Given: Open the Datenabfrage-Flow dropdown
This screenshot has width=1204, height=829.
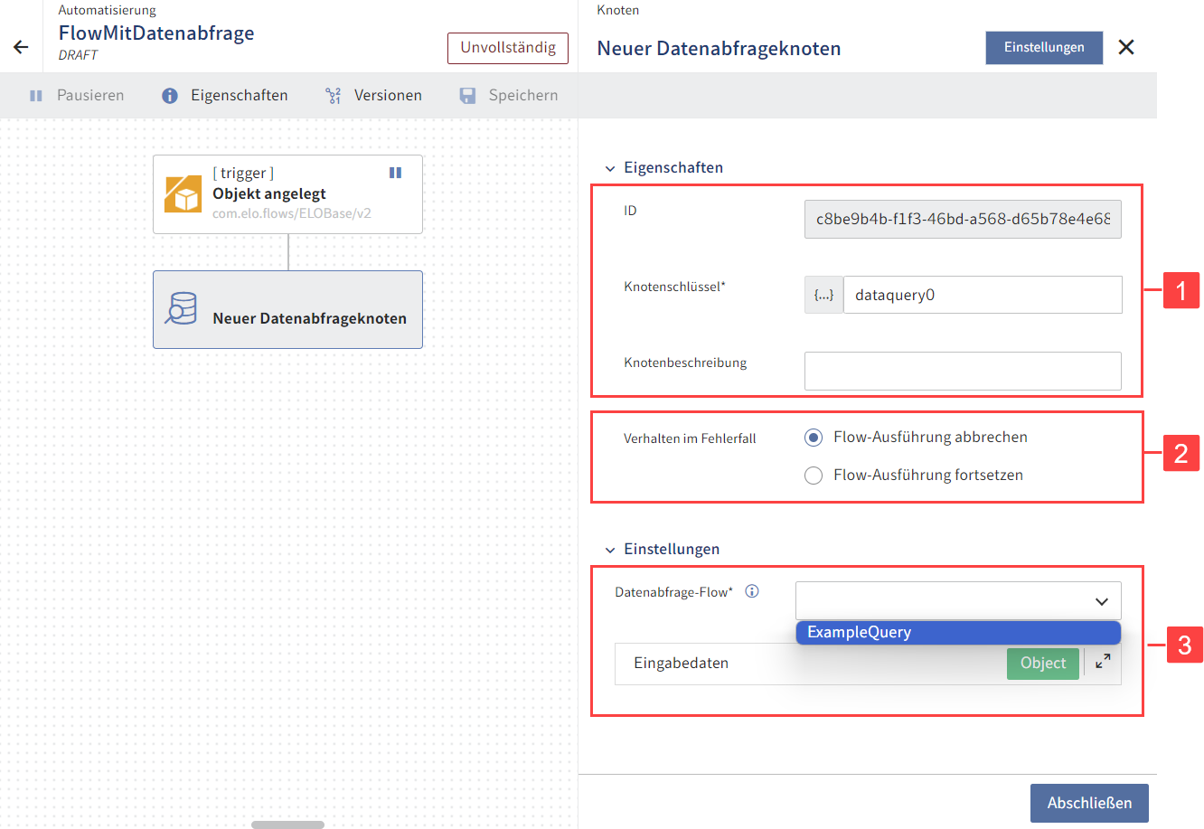Looking at the screenshot, I should coord(958,600).
